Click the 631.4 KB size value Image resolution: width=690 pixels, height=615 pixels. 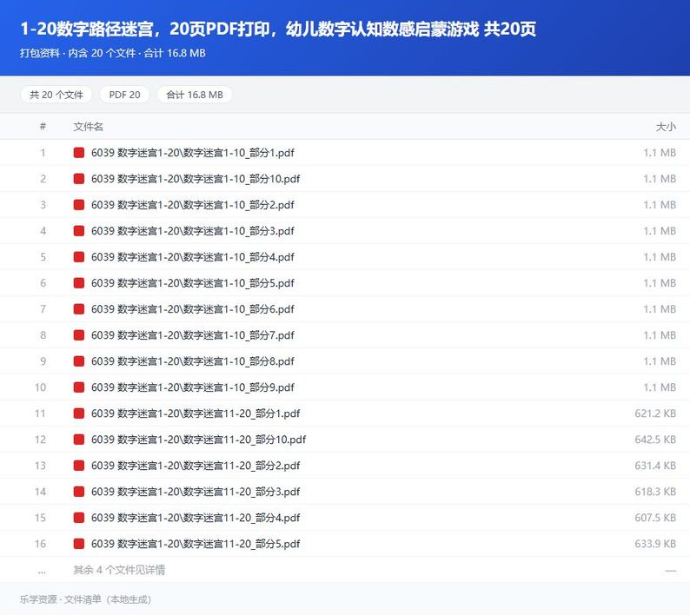pos(655,466)
